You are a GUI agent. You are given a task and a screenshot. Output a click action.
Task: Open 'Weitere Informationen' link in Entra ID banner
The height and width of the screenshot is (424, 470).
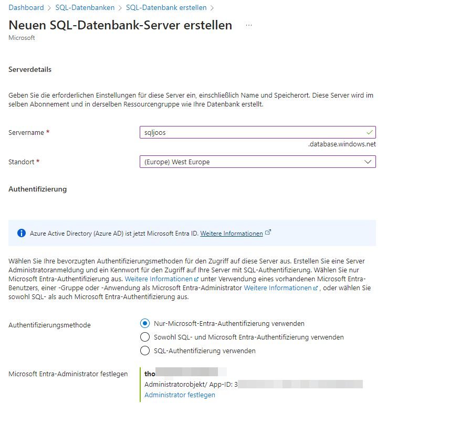[231, 234]
